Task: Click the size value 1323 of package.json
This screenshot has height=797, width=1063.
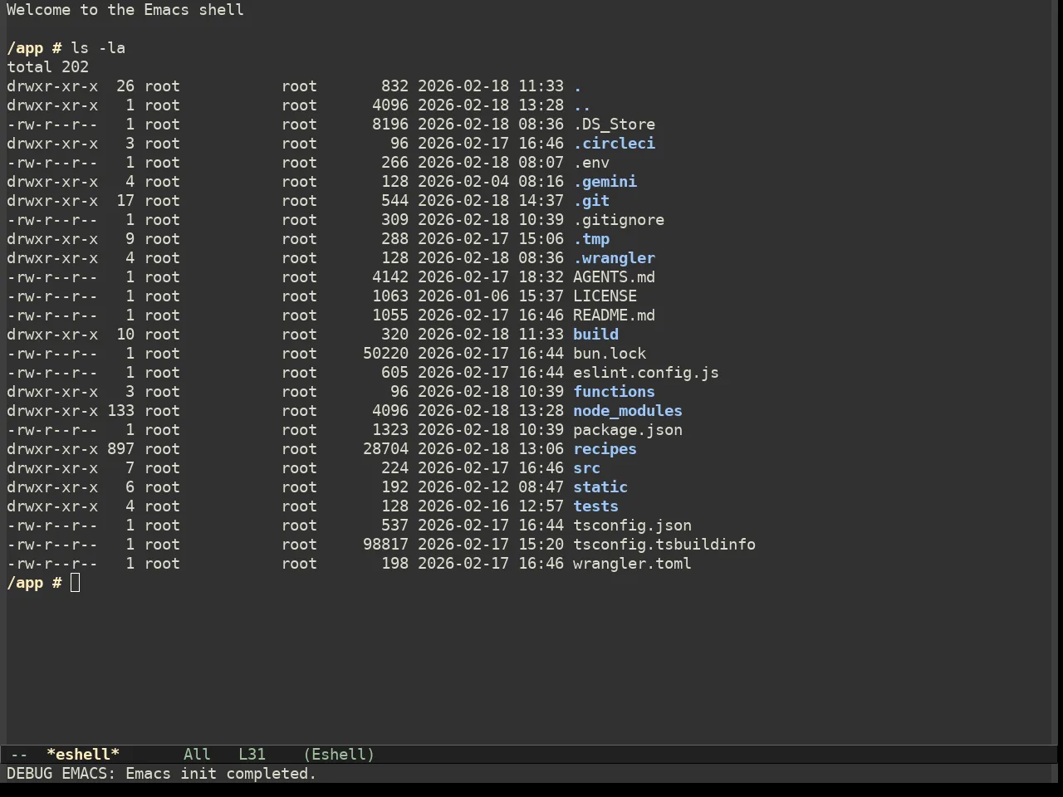Action: [x=390, y=430]
